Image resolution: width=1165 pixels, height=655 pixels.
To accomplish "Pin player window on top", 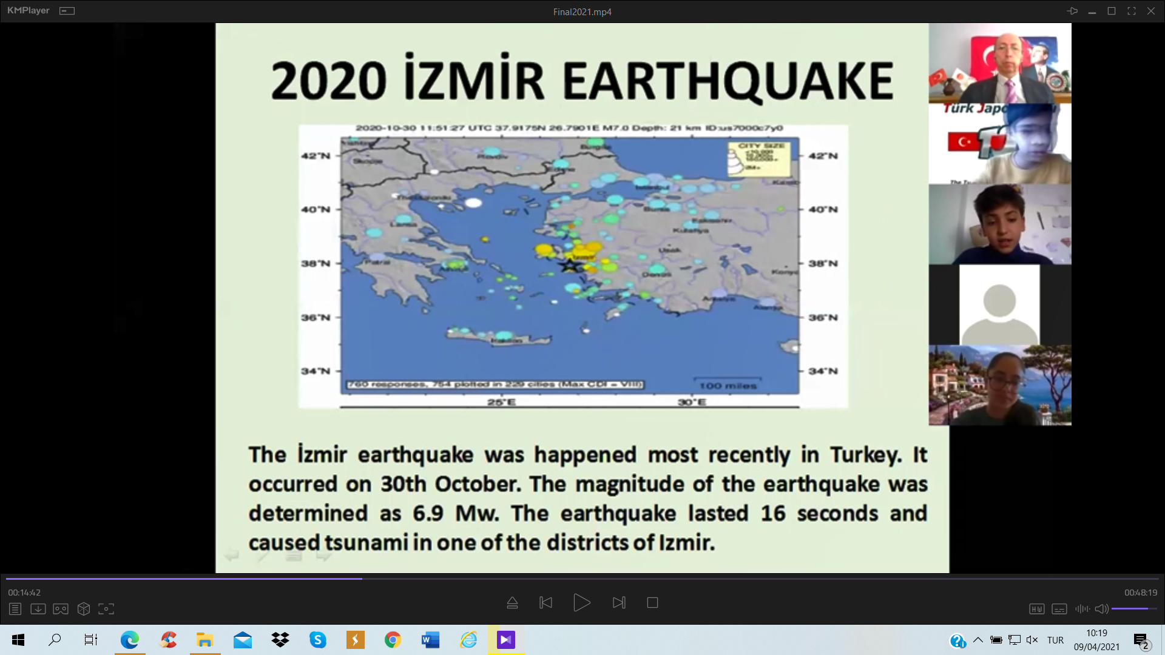I will (1072, 11).
